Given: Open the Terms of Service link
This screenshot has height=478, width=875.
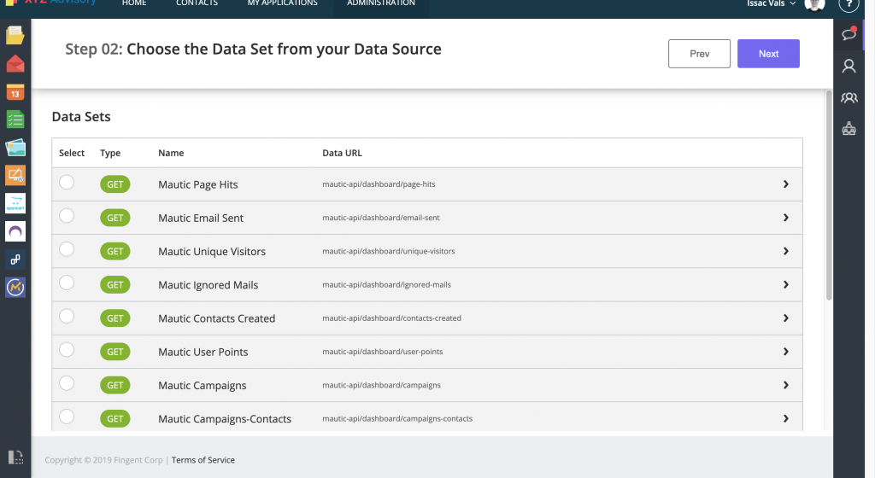Looking at the screenshot, I should tap(203, 459).
